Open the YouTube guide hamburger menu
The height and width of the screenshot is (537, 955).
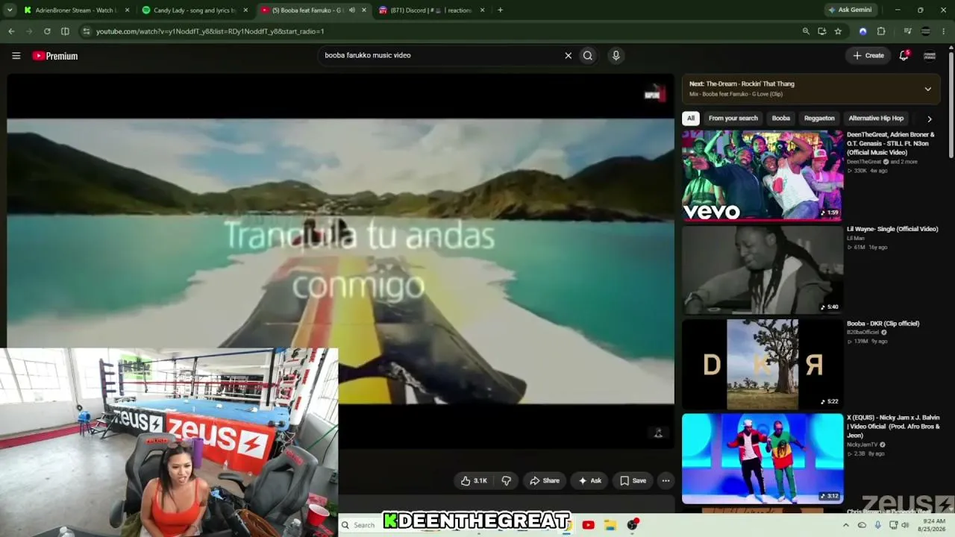16,56
